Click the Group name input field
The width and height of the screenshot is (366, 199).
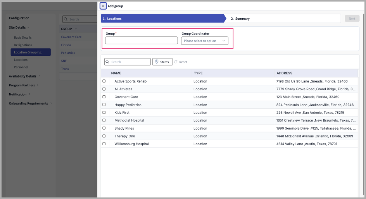coord(141,41)
